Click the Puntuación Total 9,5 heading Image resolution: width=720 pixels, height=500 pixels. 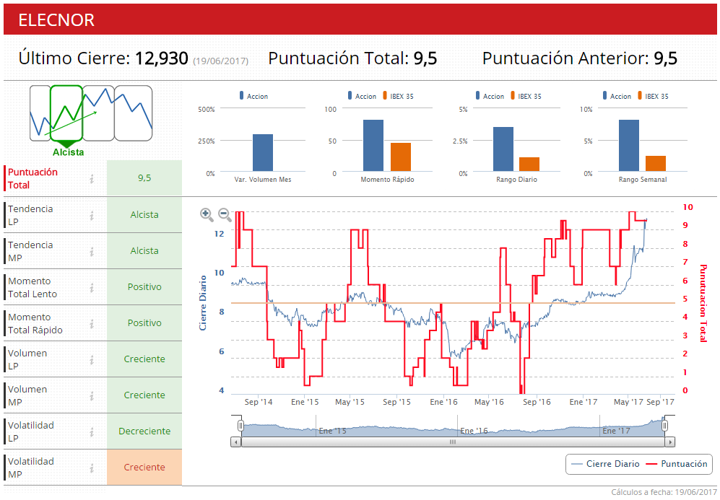pos(352,58)
